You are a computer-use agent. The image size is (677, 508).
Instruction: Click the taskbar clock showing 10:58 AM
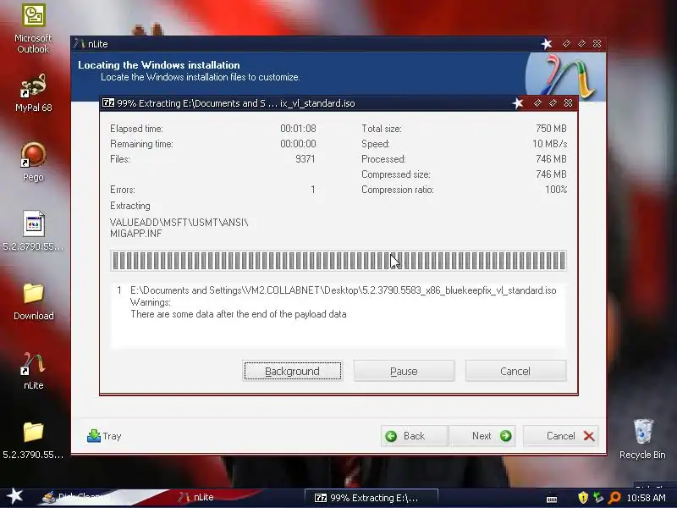(646, 498)
